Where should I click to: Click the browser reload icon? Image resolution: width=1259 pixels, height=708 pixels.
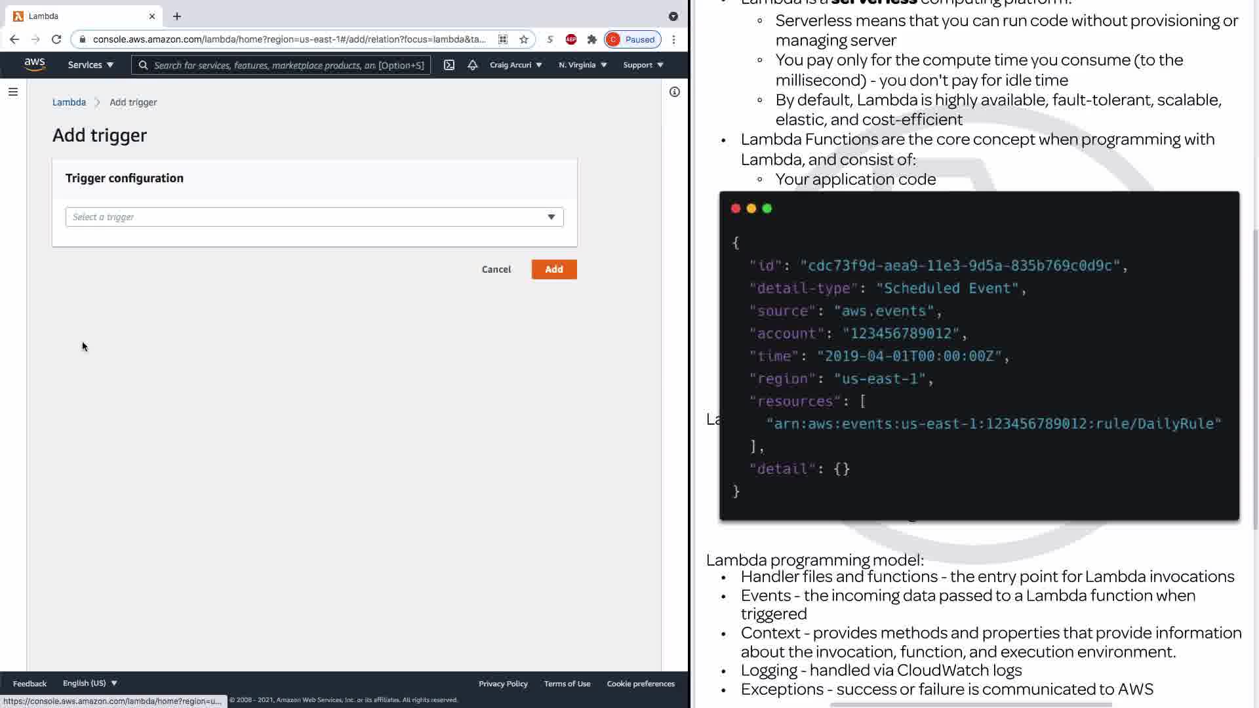click(56, 39)
